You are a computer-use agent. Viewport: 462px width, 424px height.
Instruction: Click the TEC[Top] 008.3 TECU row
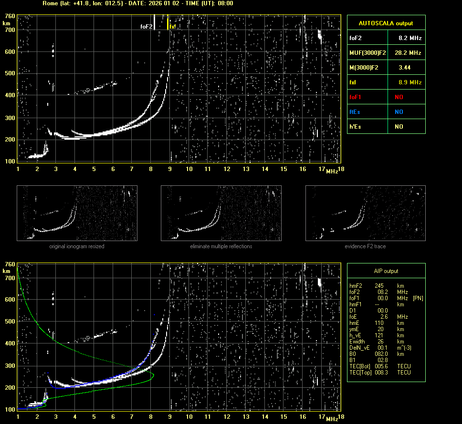click(380, 373)
